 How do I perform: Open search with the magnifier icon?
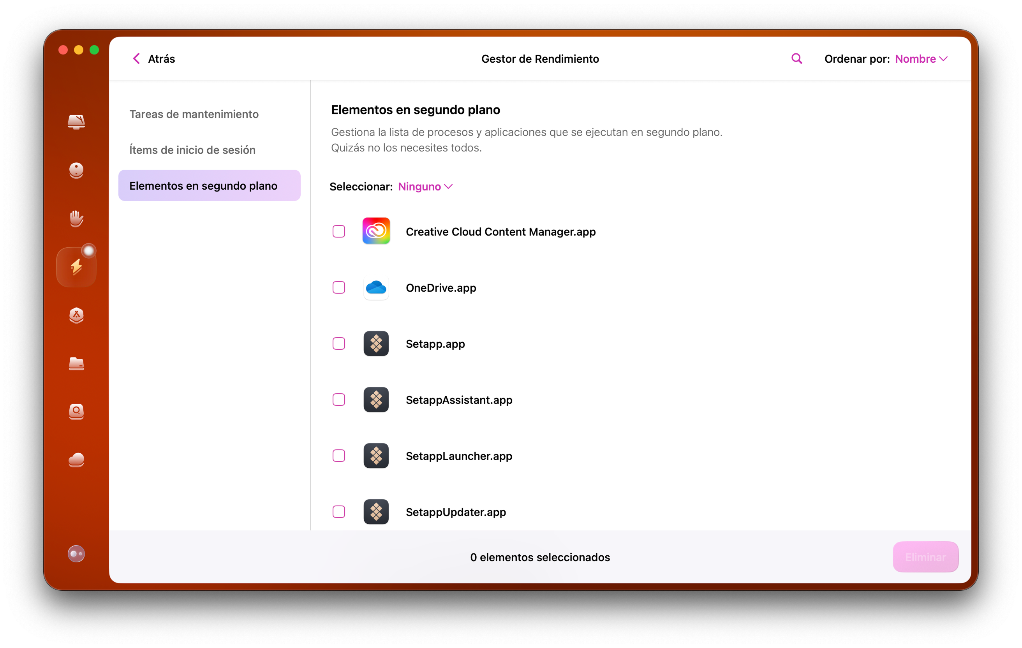[796, 58]
